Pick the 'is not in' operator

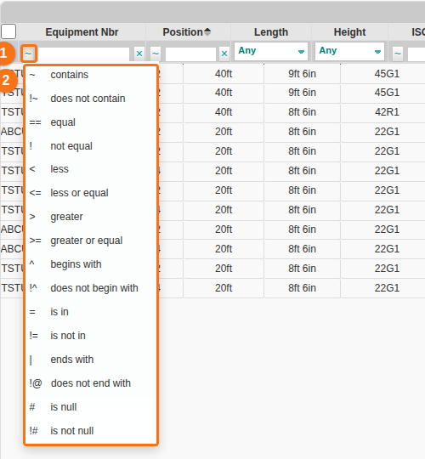tap(91, 336)
